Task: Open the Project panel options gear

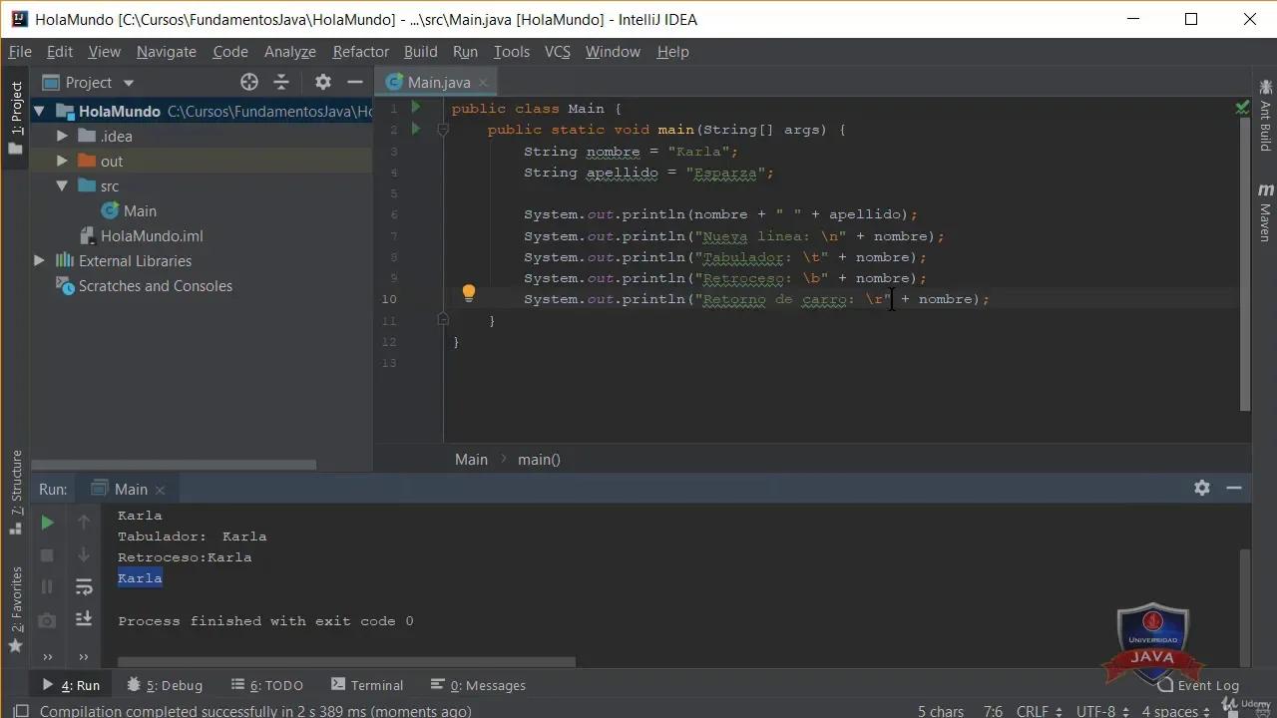Action: pos(323,82)
